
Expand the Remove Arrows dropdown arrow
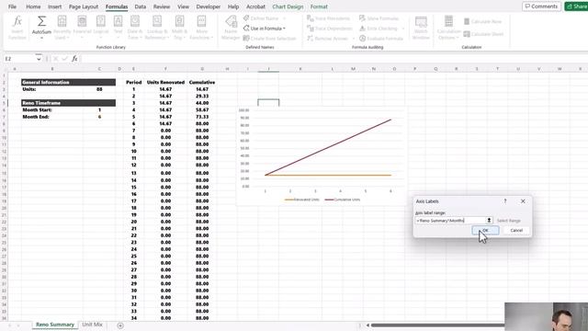click(x=353, y=39)
